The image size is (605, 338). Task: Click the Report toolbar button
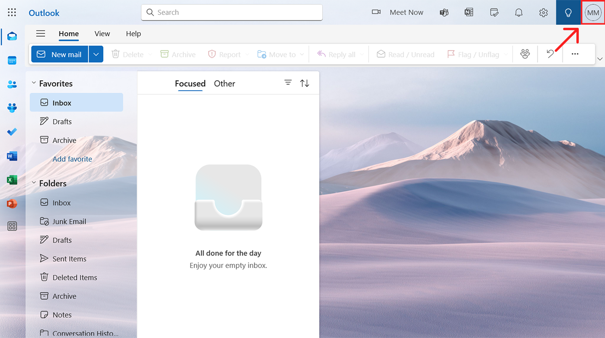(x=224, y=54)
